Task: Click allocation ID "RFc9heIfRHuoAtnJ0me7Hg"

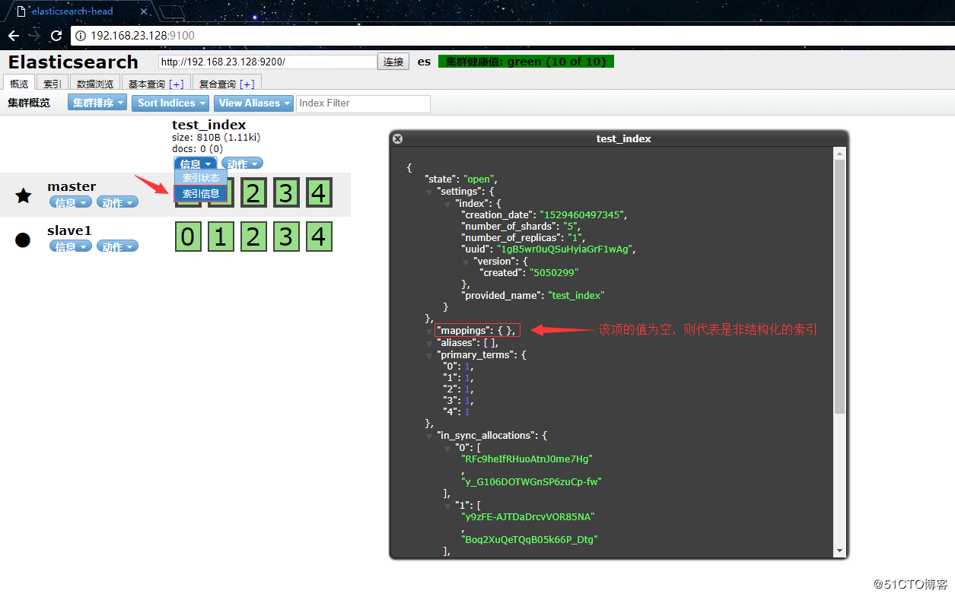Action: pyautogui.click(x=527, y=459)
